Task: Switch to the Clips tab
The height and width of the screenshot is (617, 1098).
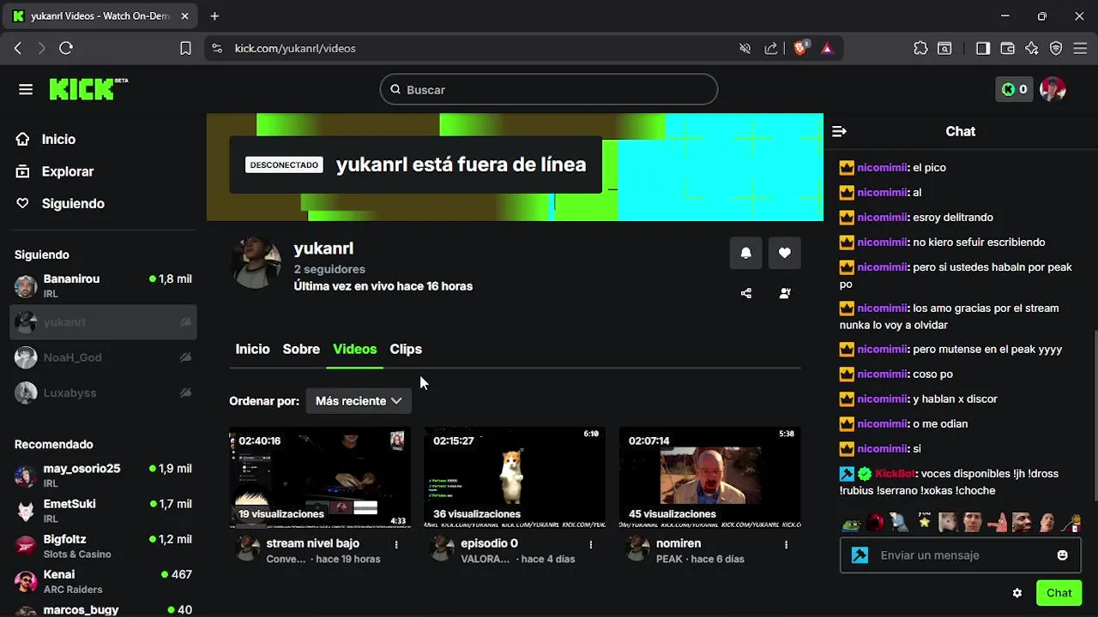Action: [406, 349]
